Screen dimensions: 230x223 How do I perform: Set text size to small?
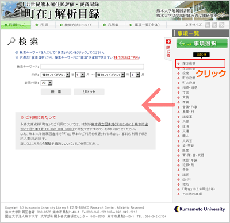pyautogui.click(x=208, y=25)
